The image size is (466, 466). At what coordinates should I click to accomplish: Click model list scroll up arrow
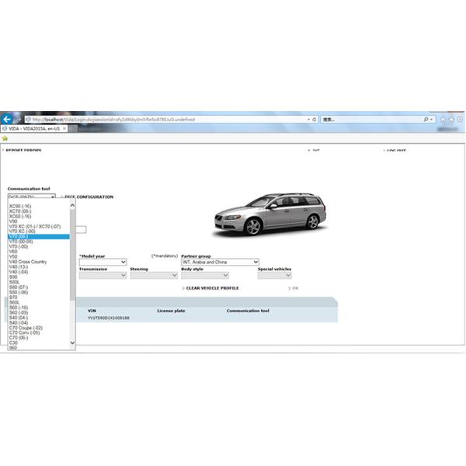click(x=72, y=205)
